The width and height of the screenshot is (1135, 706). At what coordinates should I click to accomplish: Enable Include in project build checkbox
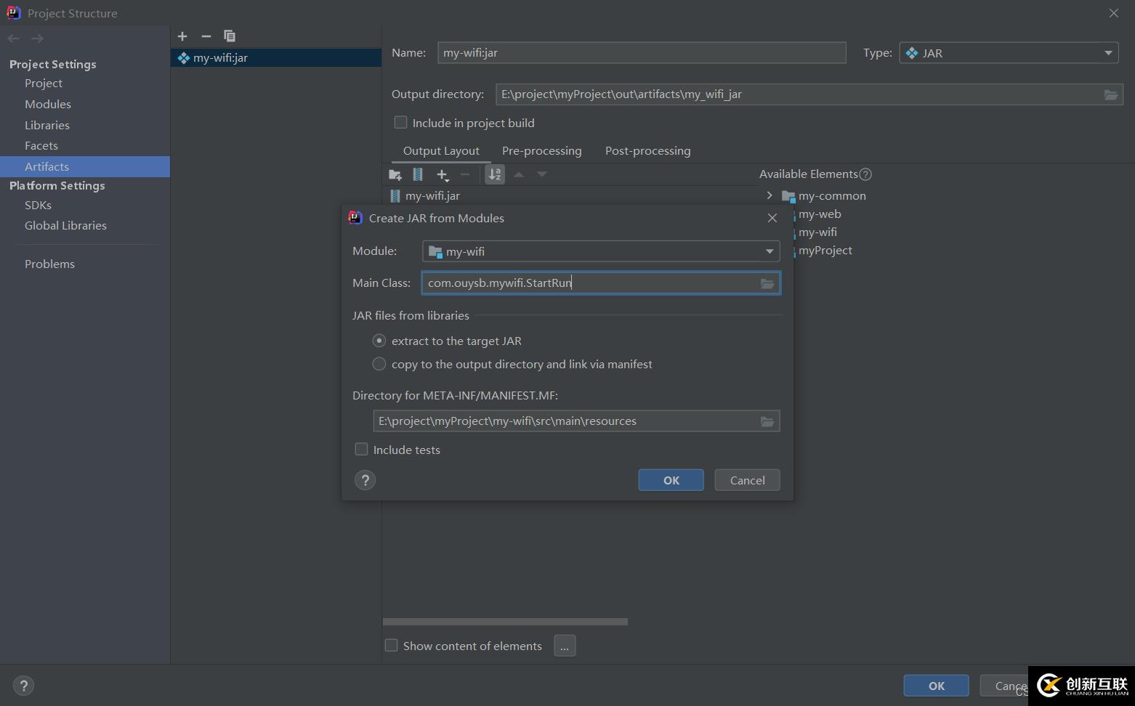[x=400, y=123]
